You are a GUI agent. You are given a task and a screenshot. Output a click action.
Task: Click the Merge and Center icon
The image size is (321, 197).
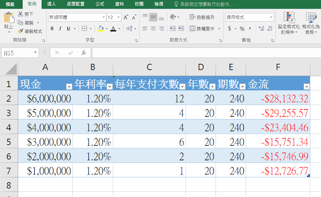click(192, 29)
